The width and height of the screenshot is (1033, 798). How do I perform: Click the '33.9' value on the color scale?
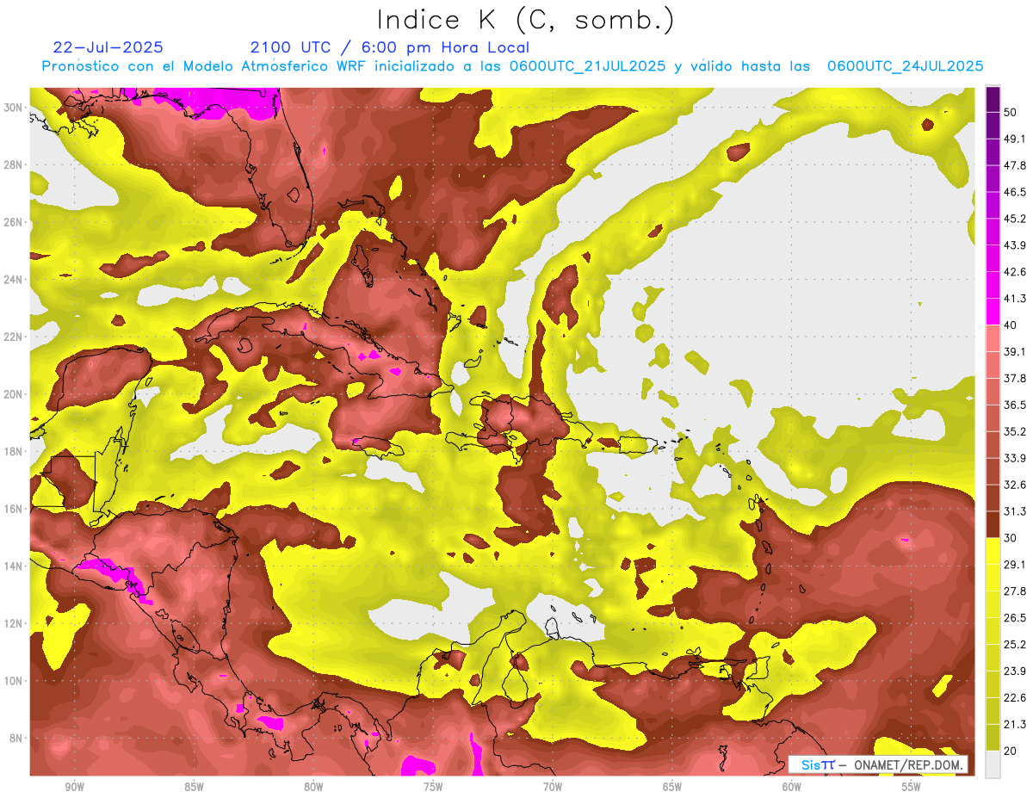(x=1015, y=458)
